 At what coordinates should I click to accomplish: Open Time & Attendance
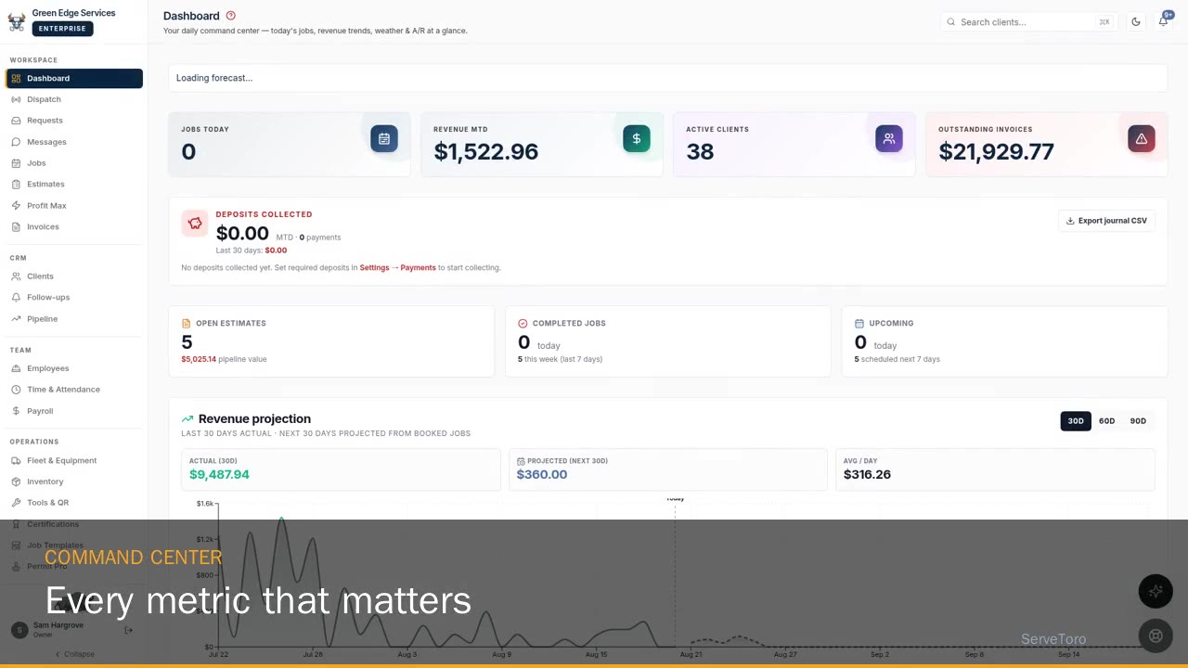click(x=74, y=390)
